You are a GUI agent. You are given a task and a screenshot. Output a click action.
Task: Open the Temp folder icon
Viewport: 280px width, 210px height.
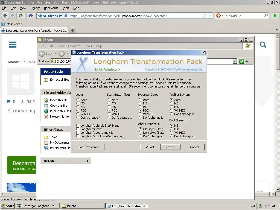click(46, 137)
